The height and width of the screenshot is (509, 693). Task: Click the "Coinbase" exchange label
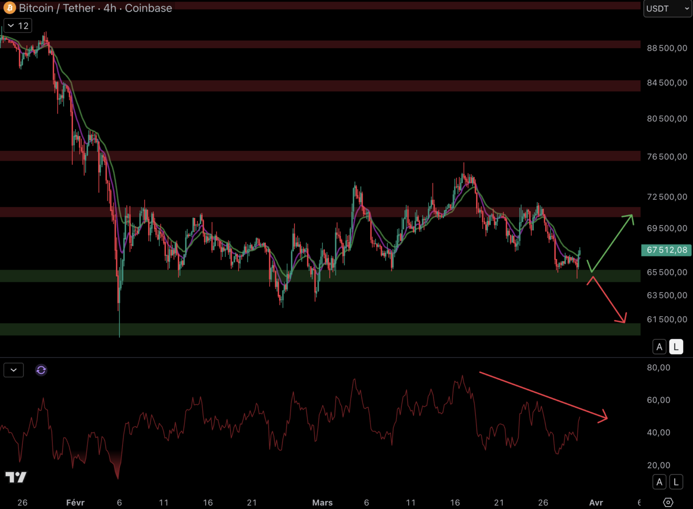click(148, 8)
